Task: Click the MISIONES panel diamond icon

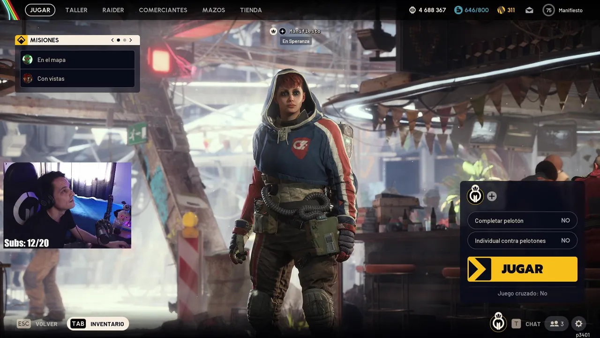Action: pos(21,40)
